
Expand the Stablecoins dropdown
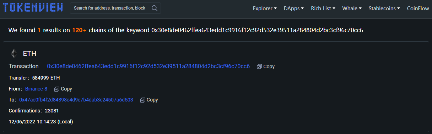[384, 8]
